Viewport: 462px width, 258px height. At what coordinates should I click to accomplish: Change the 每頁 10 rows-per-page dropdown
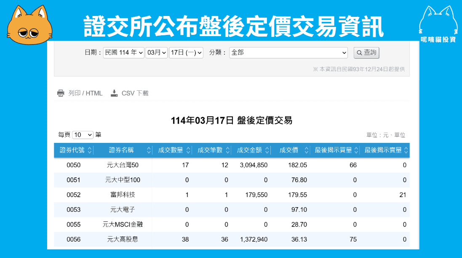pyautogui.click(x=83, y=135)
